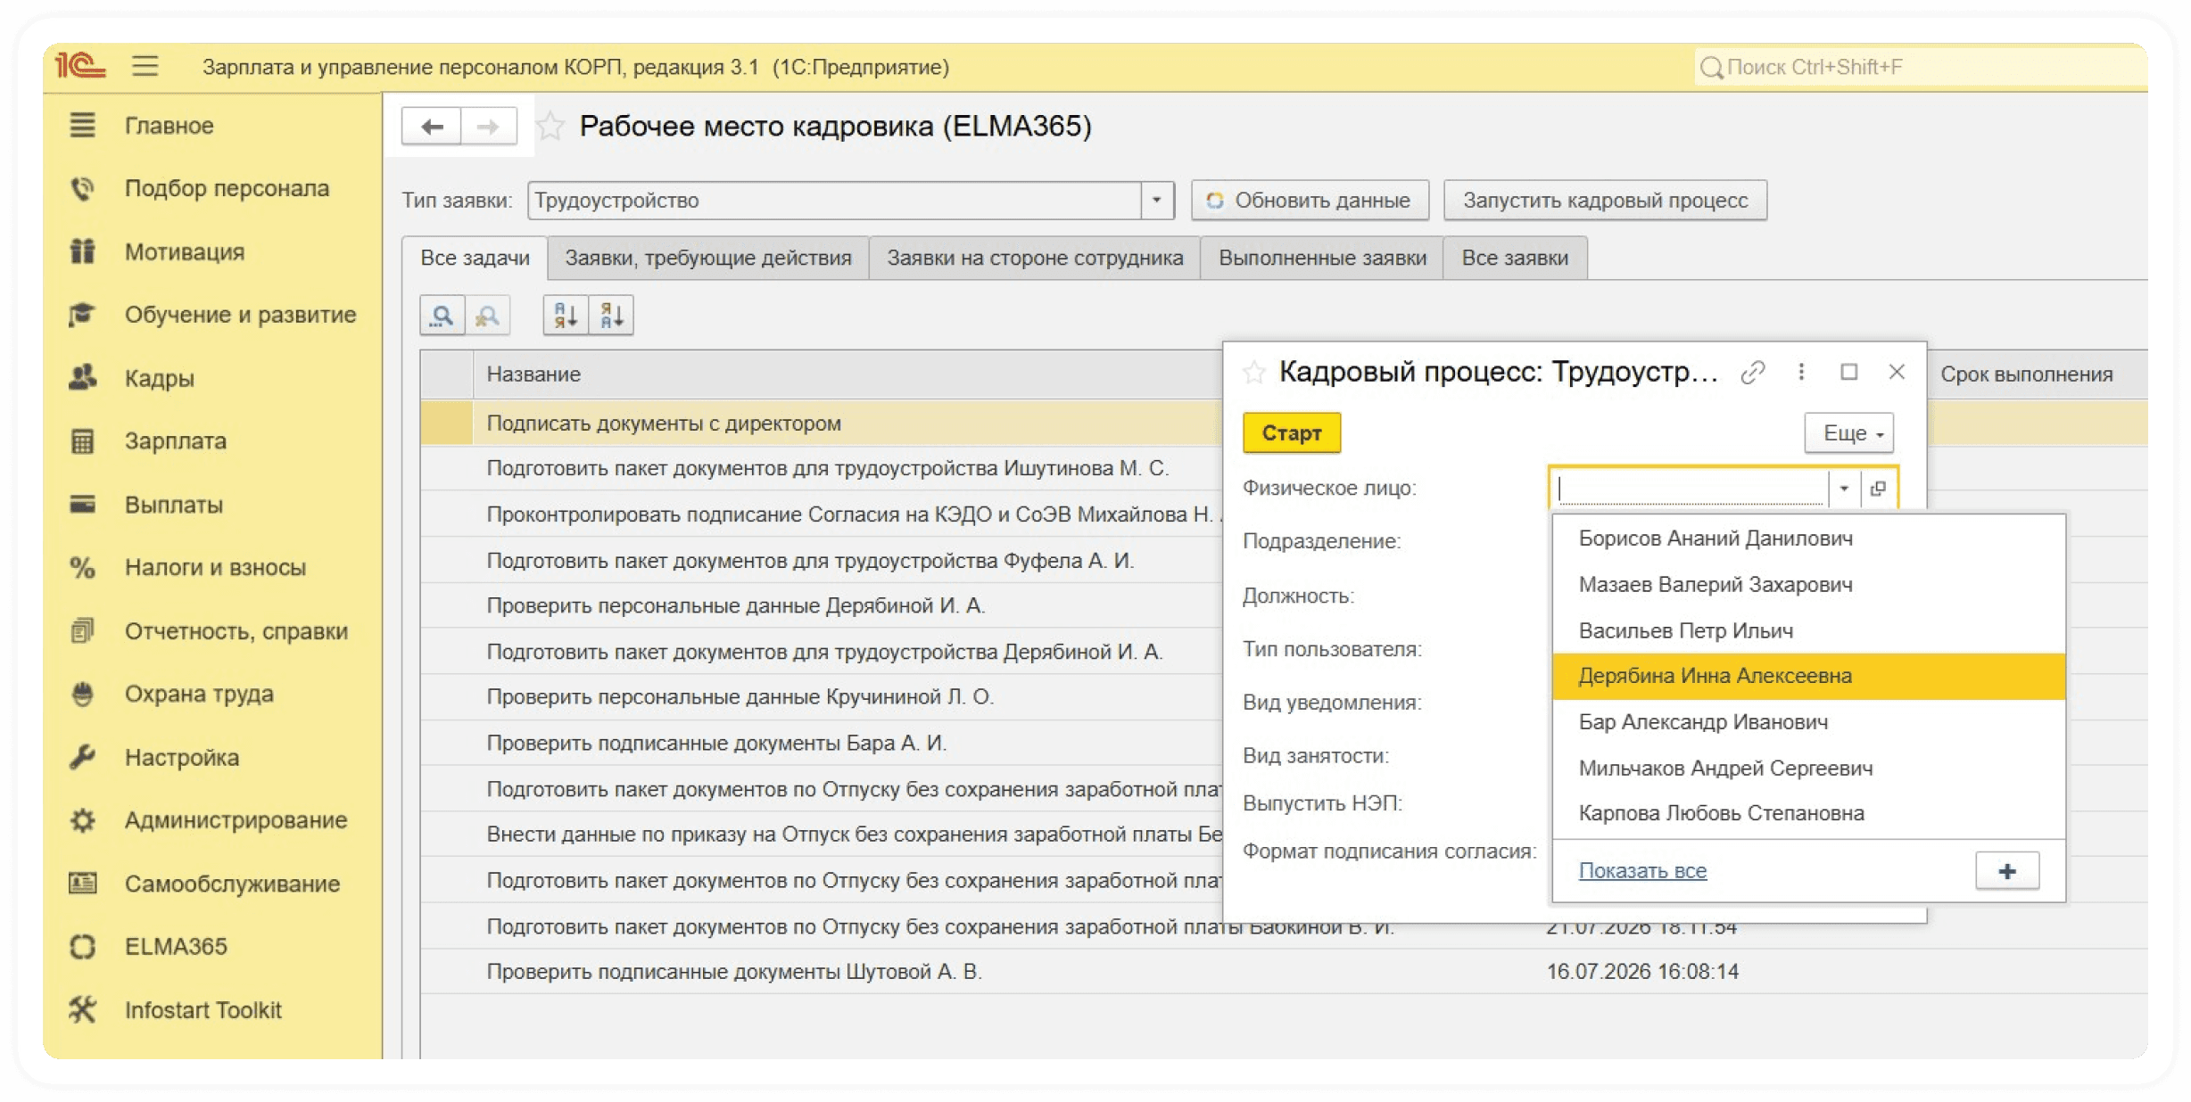2191x1102 pixels.
Task: Select task Подготовить пакет документов для трудоустройства Фуфела
Action: [x=821, y=561]
